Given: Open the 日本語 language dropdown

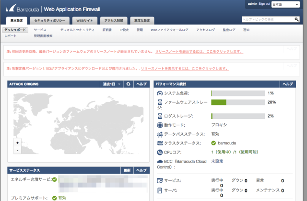Looking at the screenshot, I should (285, 4).
